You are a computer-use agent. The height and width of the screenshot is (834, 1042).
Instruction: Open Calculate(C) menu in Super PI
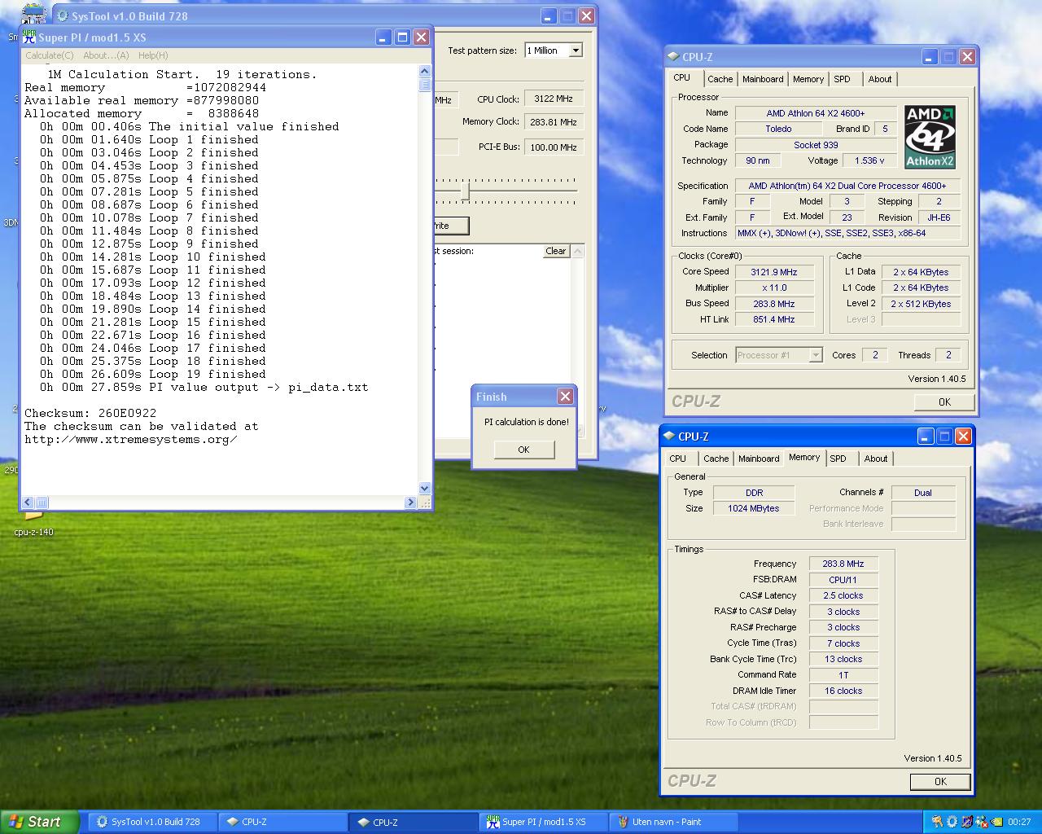coord(50,55)
